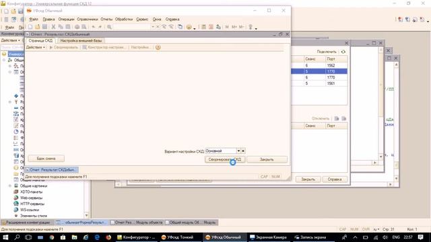This screenshot has height=242, width=431.
Task: Open the Обработки menu
Action: tap(124, 19)
